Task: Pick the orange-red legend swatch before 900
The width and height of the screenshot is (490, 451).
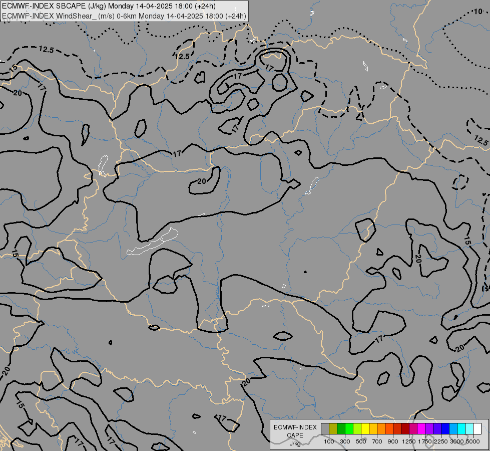Action: [x=389, y=429]
